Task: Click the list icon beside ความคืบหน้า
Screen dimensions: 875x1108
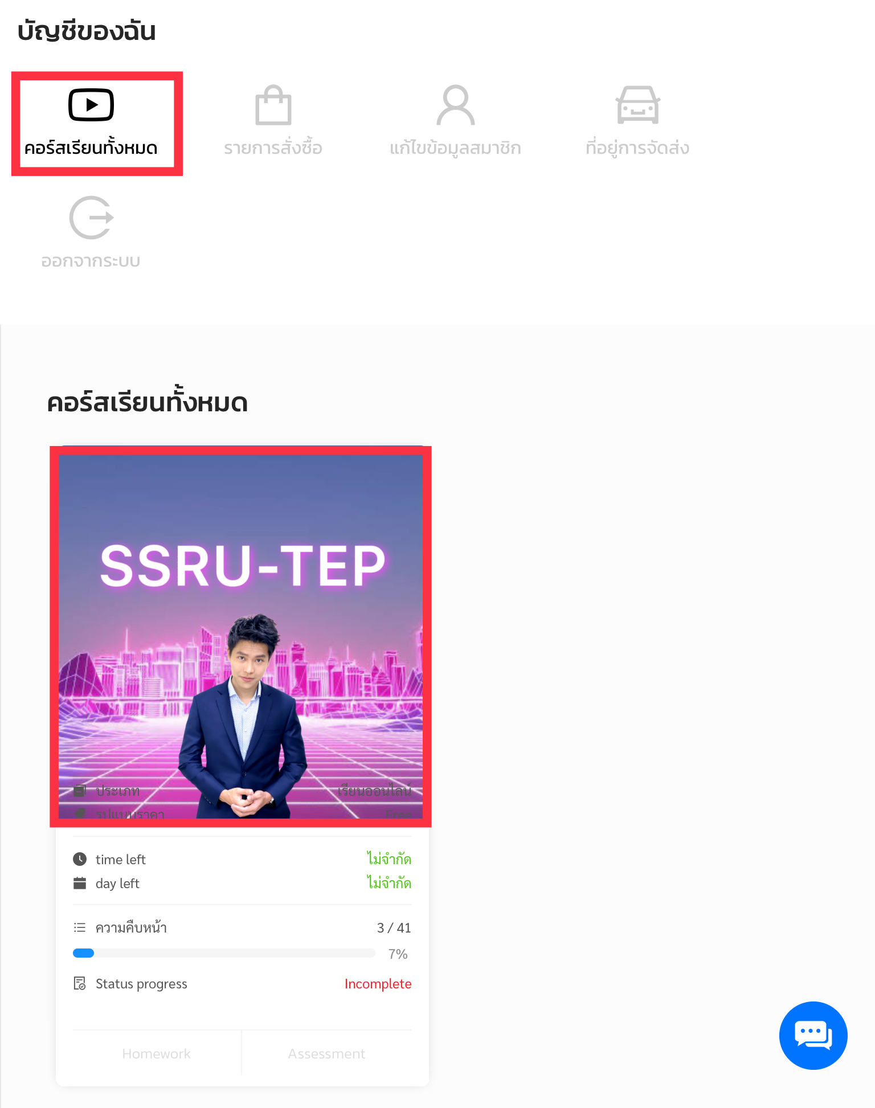Action: (x=80, y=927)
